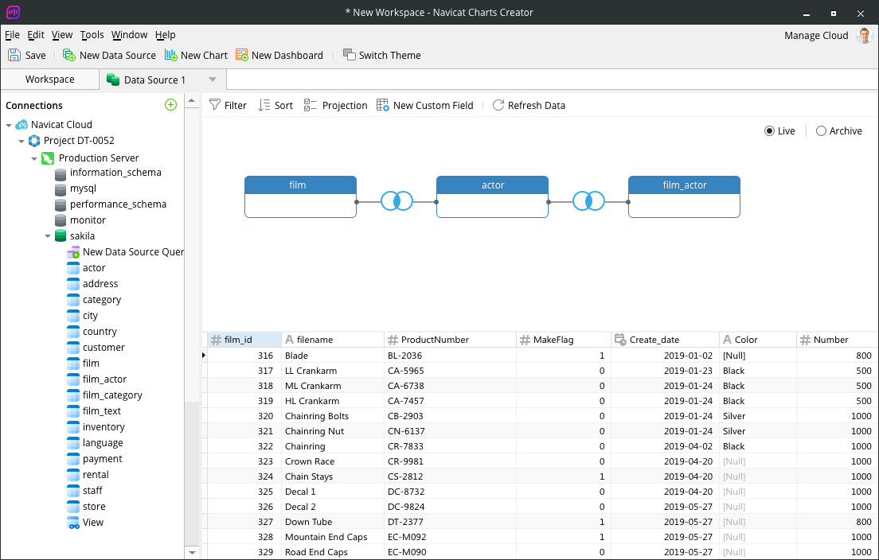The image size is (879, 560).
Task: Click the New Data Source Query icon
Action: coord(73,253)
